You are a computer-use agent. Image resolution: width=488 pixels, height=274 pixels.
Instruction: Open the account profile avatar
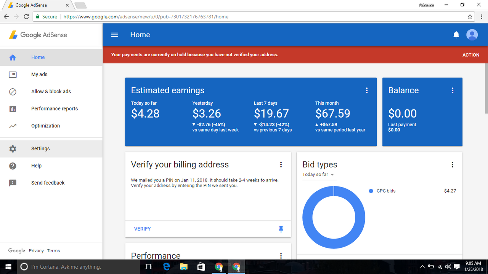(x=472, y=35)
